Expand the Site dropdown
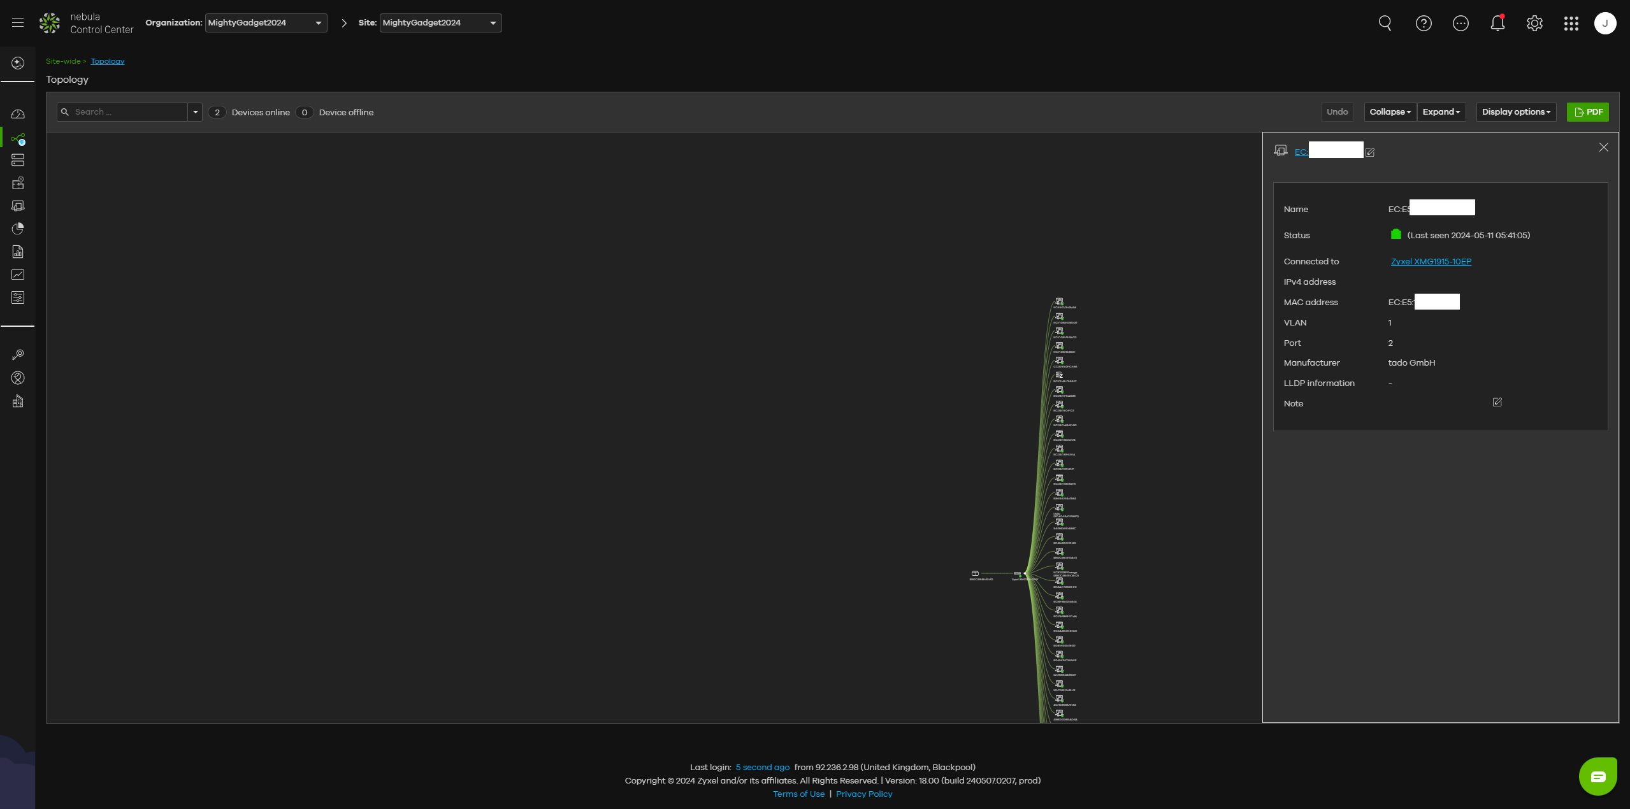1630x809 pixels. point(440,23)
